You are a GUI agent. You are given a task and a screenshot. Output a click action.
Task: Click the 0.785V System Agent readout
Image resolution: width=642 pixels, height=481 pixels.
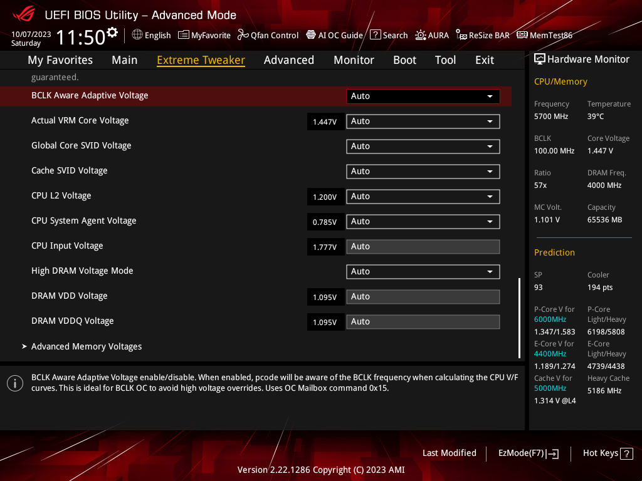coord(325,222)
